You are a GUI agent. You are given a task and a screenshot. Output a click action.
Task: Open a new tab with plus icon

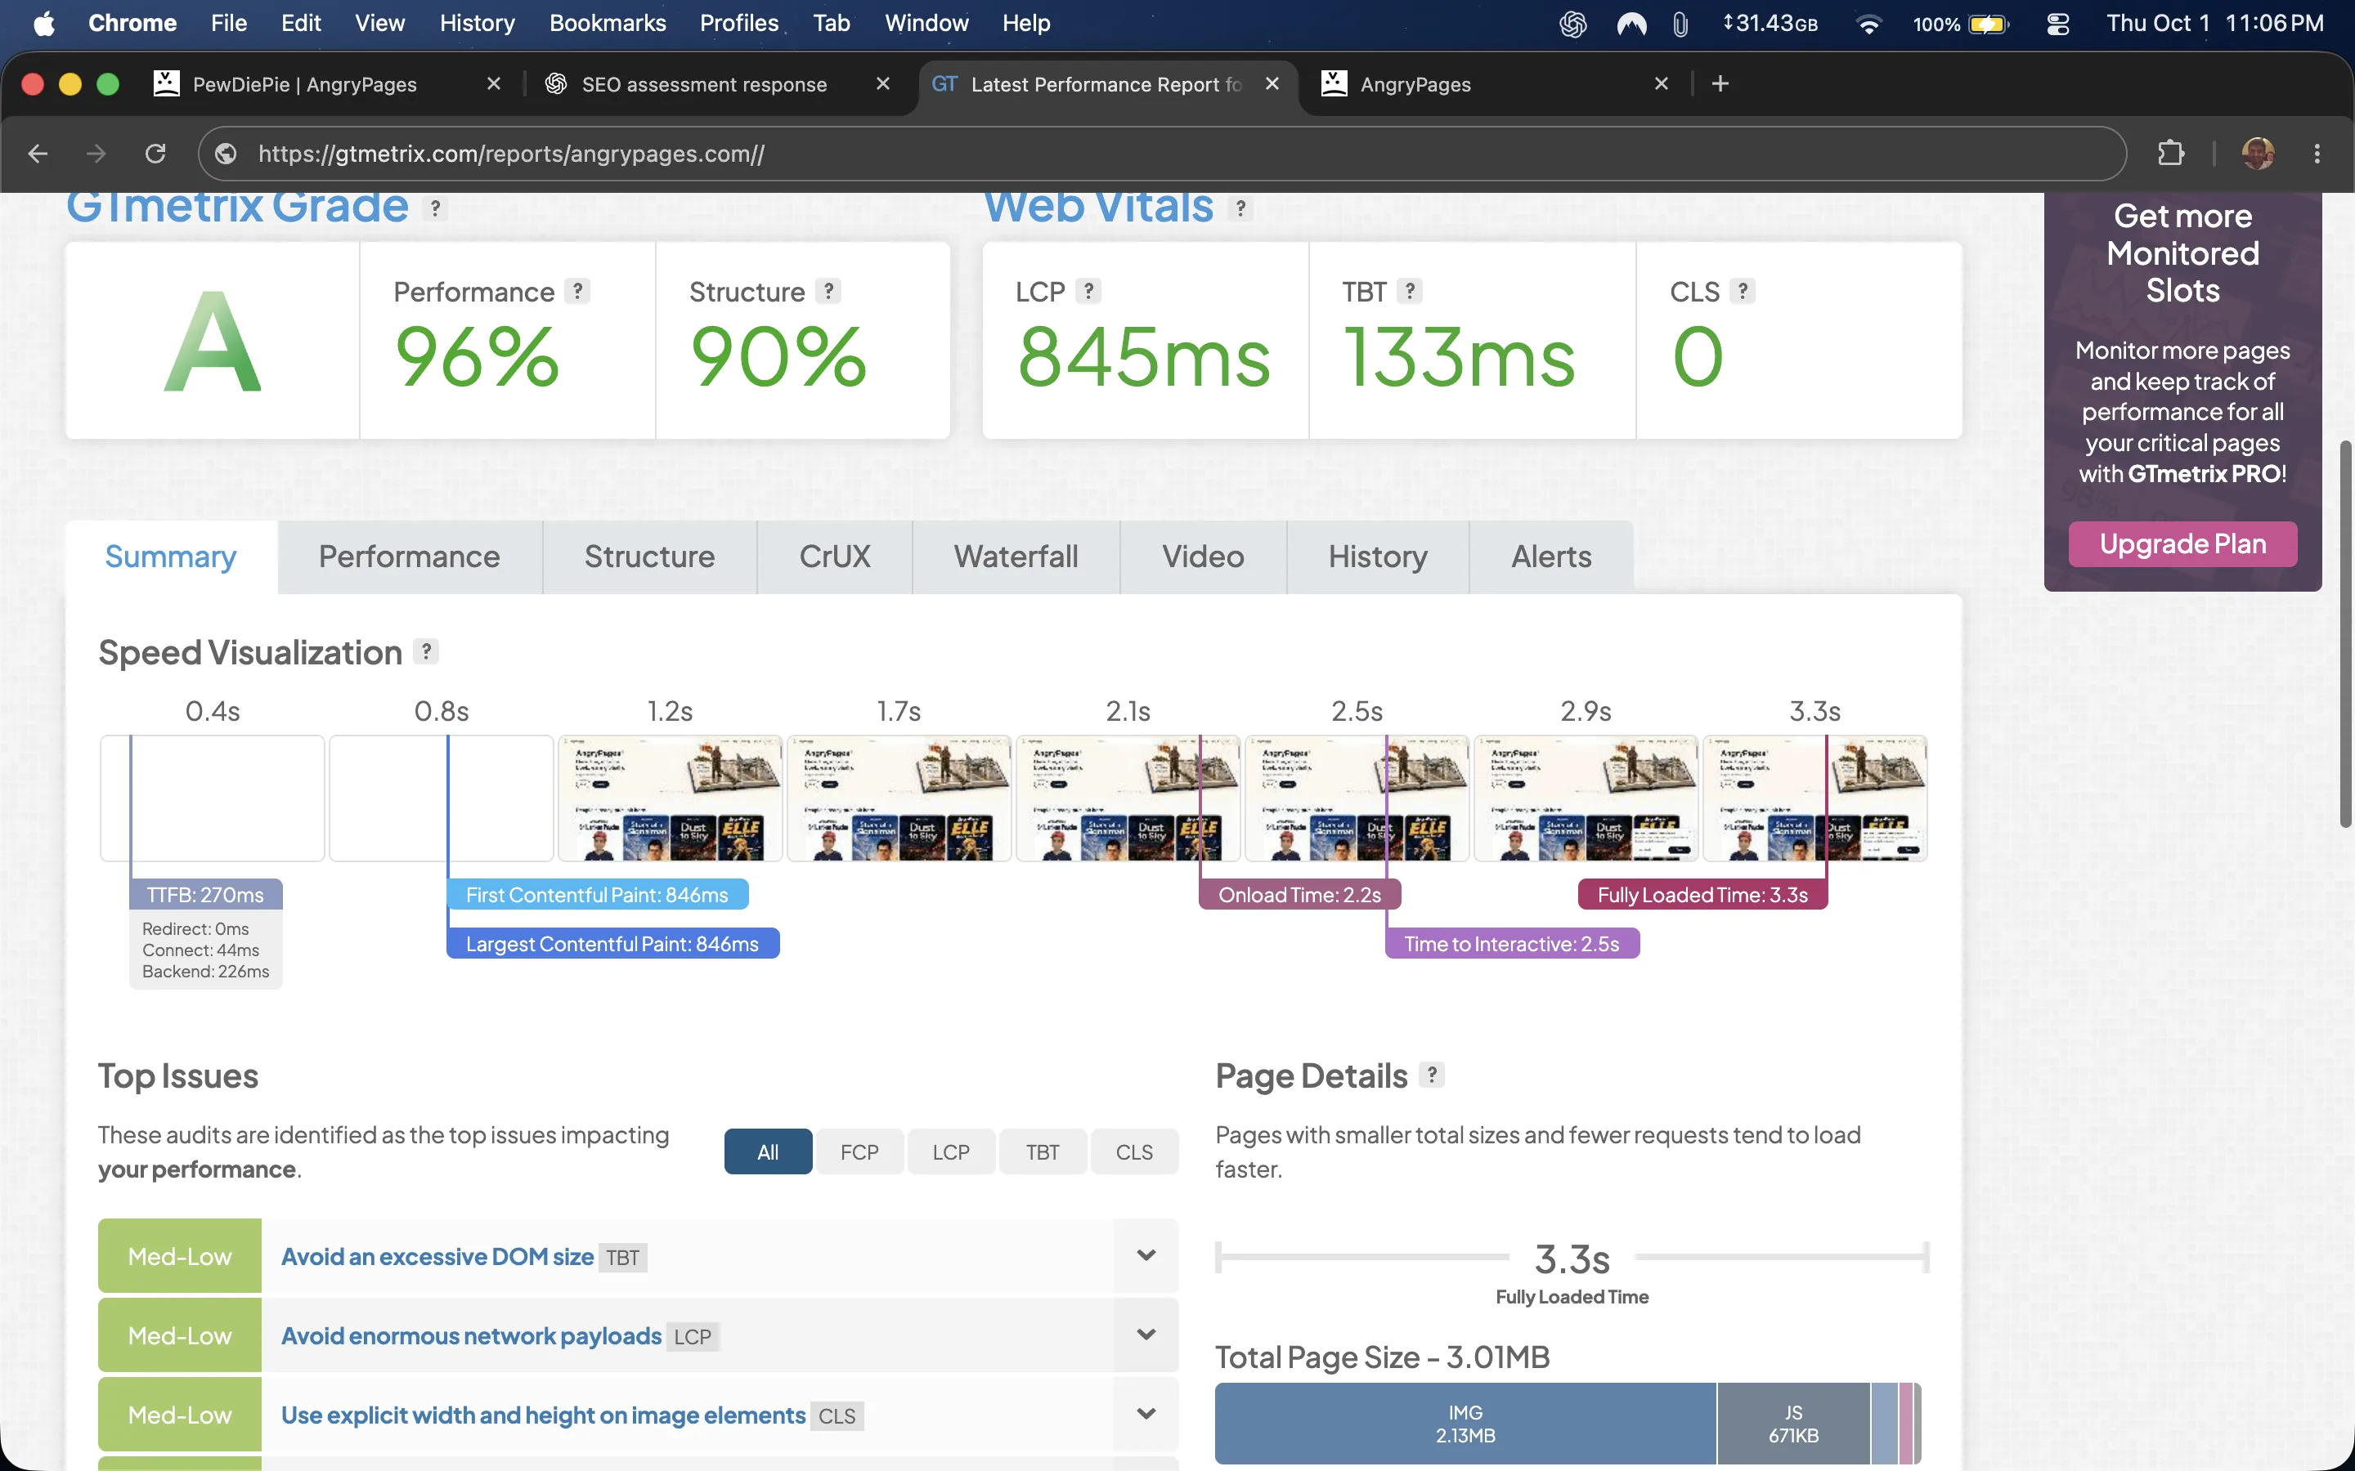(x=1720, y=83)
